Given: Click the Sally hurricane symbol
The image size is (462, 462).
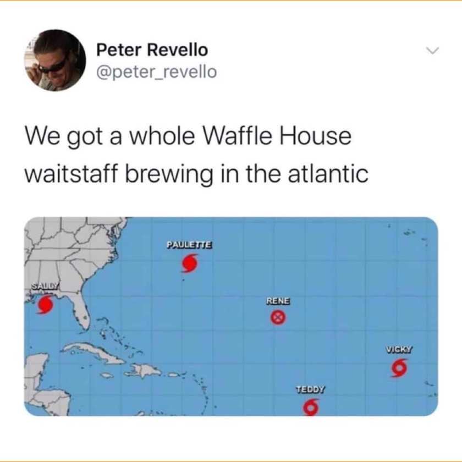Looking at the screenshot, I should [x=45, y=304].
